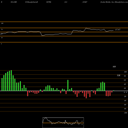The height and width of the screenshot is (128, 128).
Task: Click the 'MR' panel title label
Action: (114, 67)
